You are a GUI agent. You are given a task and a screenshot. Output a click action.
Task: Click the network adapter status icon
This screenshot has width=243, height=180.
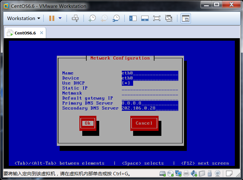(x=178, y=174)
